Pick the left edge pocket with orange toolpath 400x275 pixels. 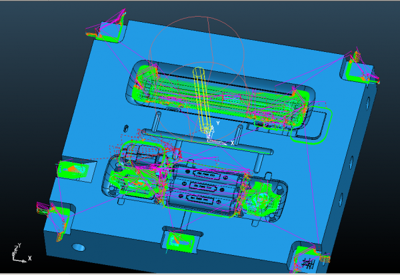click(x=72, y=170)
